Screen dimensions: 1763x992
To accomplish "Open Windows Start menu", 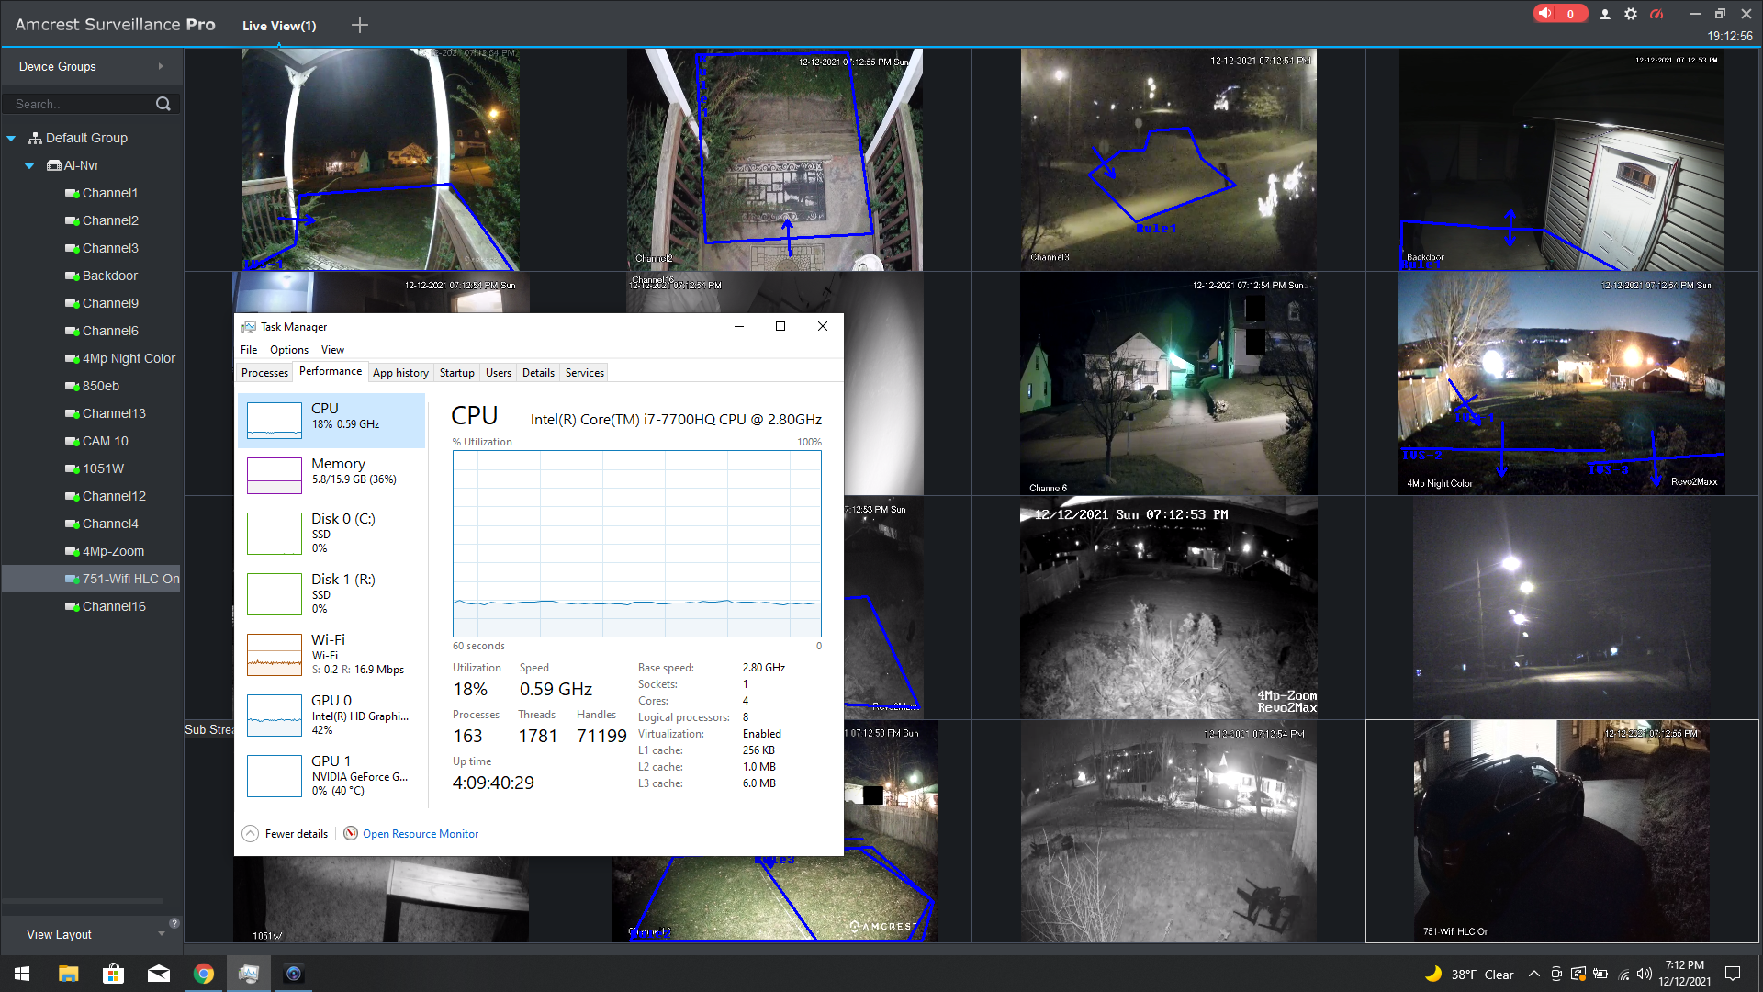I will click(x=22, y=974).
